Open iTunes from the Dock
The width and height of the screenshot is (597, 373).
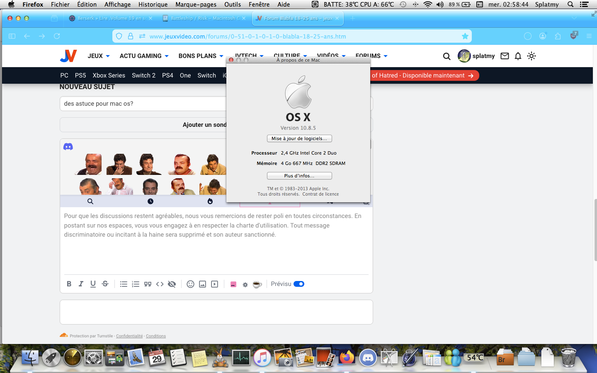[262, 357]
